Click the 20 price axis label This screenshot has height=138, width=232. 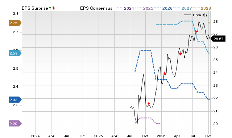coord(215,124)
